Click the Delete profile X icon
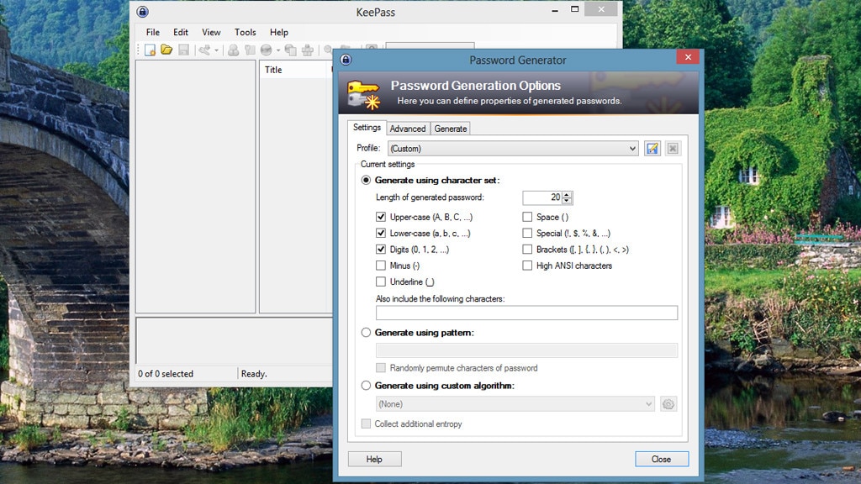This screenshot has width=861, height=484. pos(673,148)
